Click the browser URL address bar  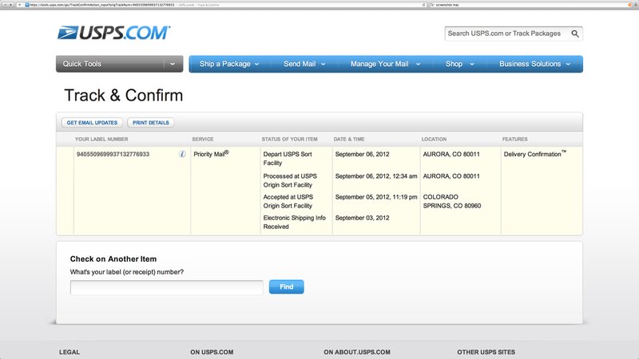[x=225, y=5]
